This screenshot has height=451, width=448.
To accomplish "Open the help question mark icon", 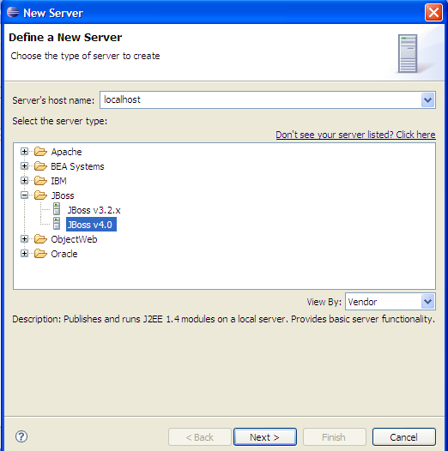I will click(21, 436).
